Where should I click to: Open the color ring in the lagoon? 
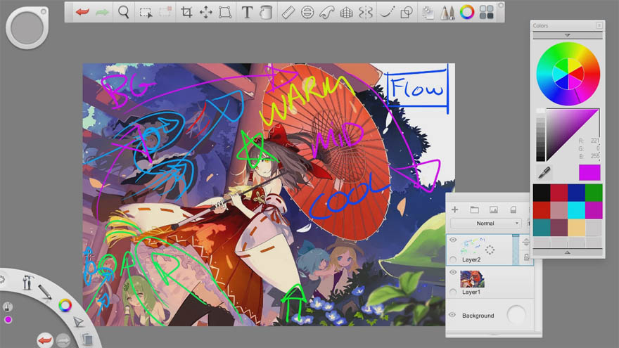coord(65,305)
